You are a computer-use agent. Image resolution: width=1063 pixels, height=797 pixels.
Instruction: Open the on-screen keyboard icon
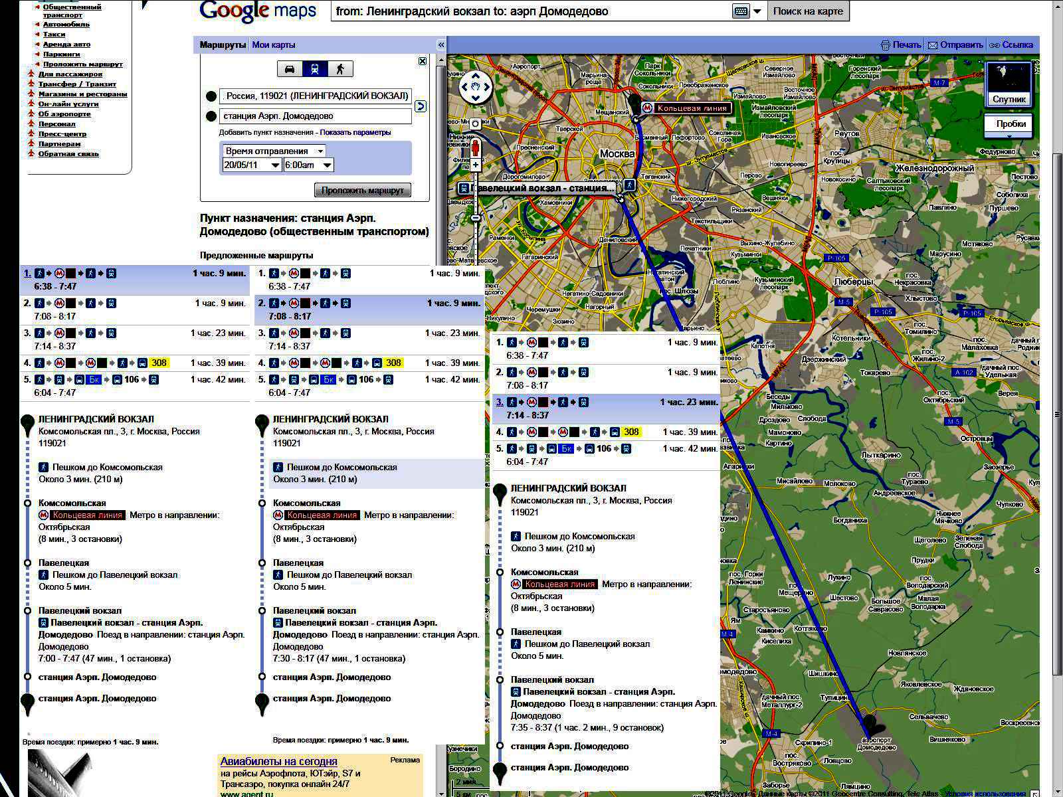point(741,11)
